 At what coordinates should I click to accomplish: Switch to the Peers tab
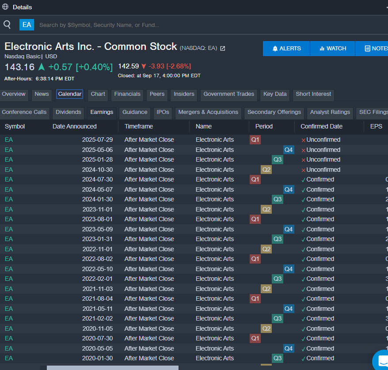[x=157, y=94]
